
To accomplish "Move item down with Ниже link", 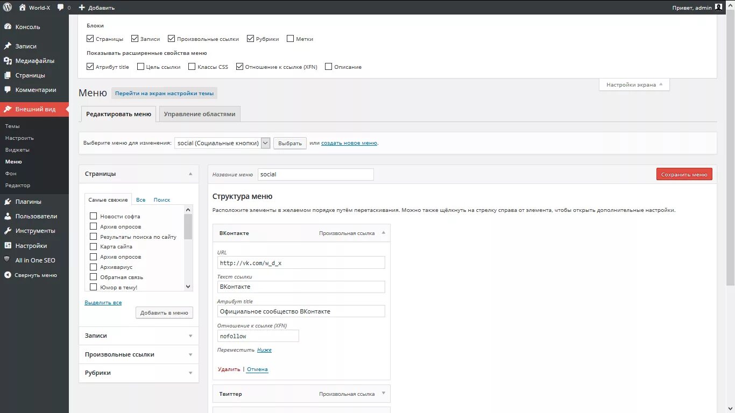I will pyautogui.click(x=264, y=350).
